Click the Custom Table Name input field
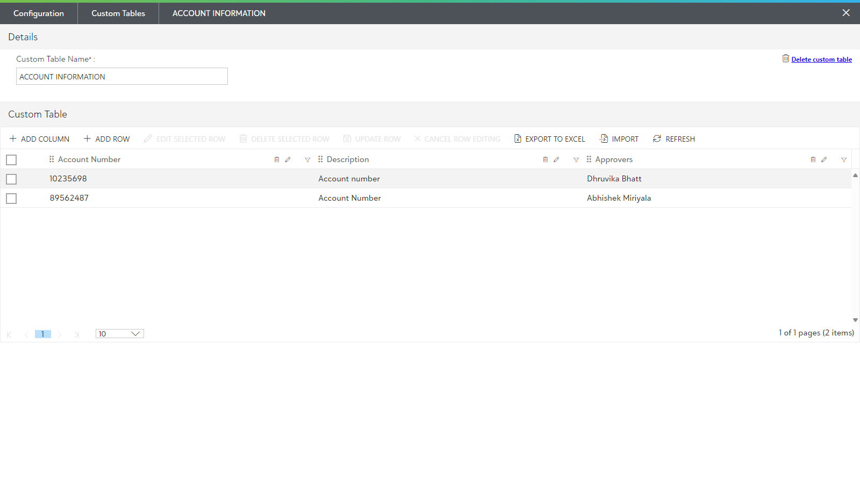This screenshot has height=483, width=860. click(x=122, y=76)
